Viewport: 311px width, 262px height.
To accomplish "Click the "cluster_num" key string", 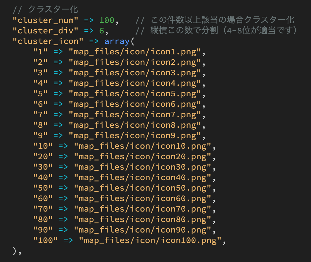I will (x=46, y=20).
